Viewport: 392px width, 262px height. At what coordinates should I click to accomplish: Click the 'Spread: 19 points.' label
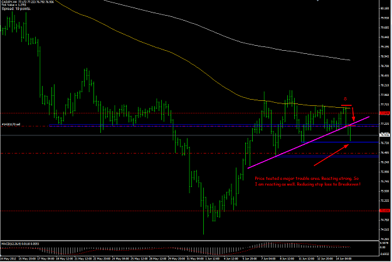pyautogui.click(x=16, y=9)
